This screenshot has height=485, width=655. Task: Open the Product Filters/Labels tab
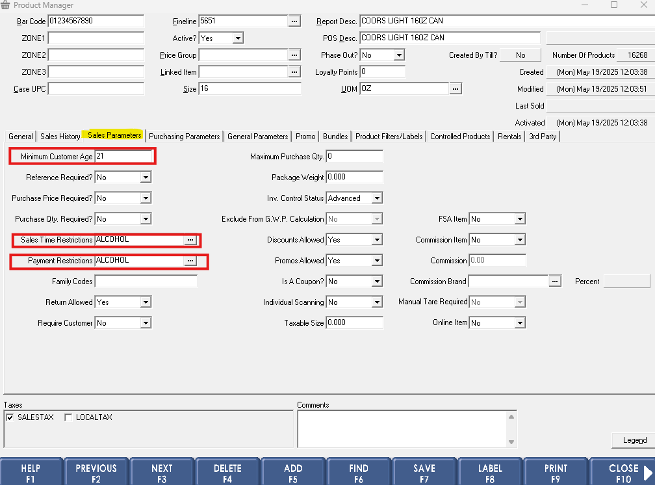point(389,137)
